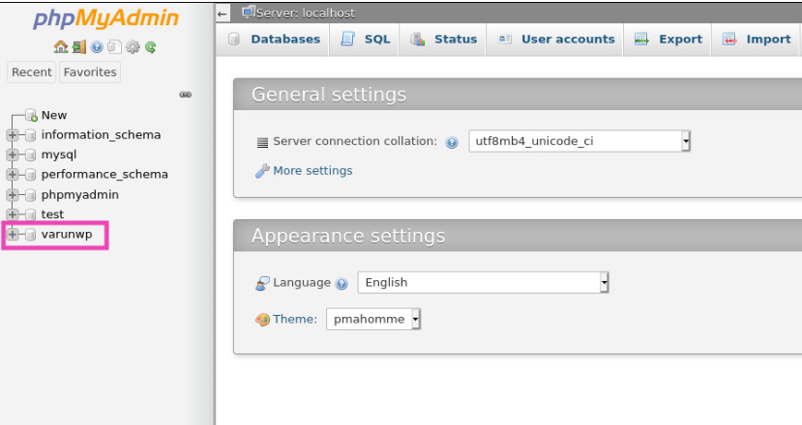Image resolution: width=802 pixels, height=425 pixels.
Task: Expand the varunwp database tree
Action: tap(13, 235)
